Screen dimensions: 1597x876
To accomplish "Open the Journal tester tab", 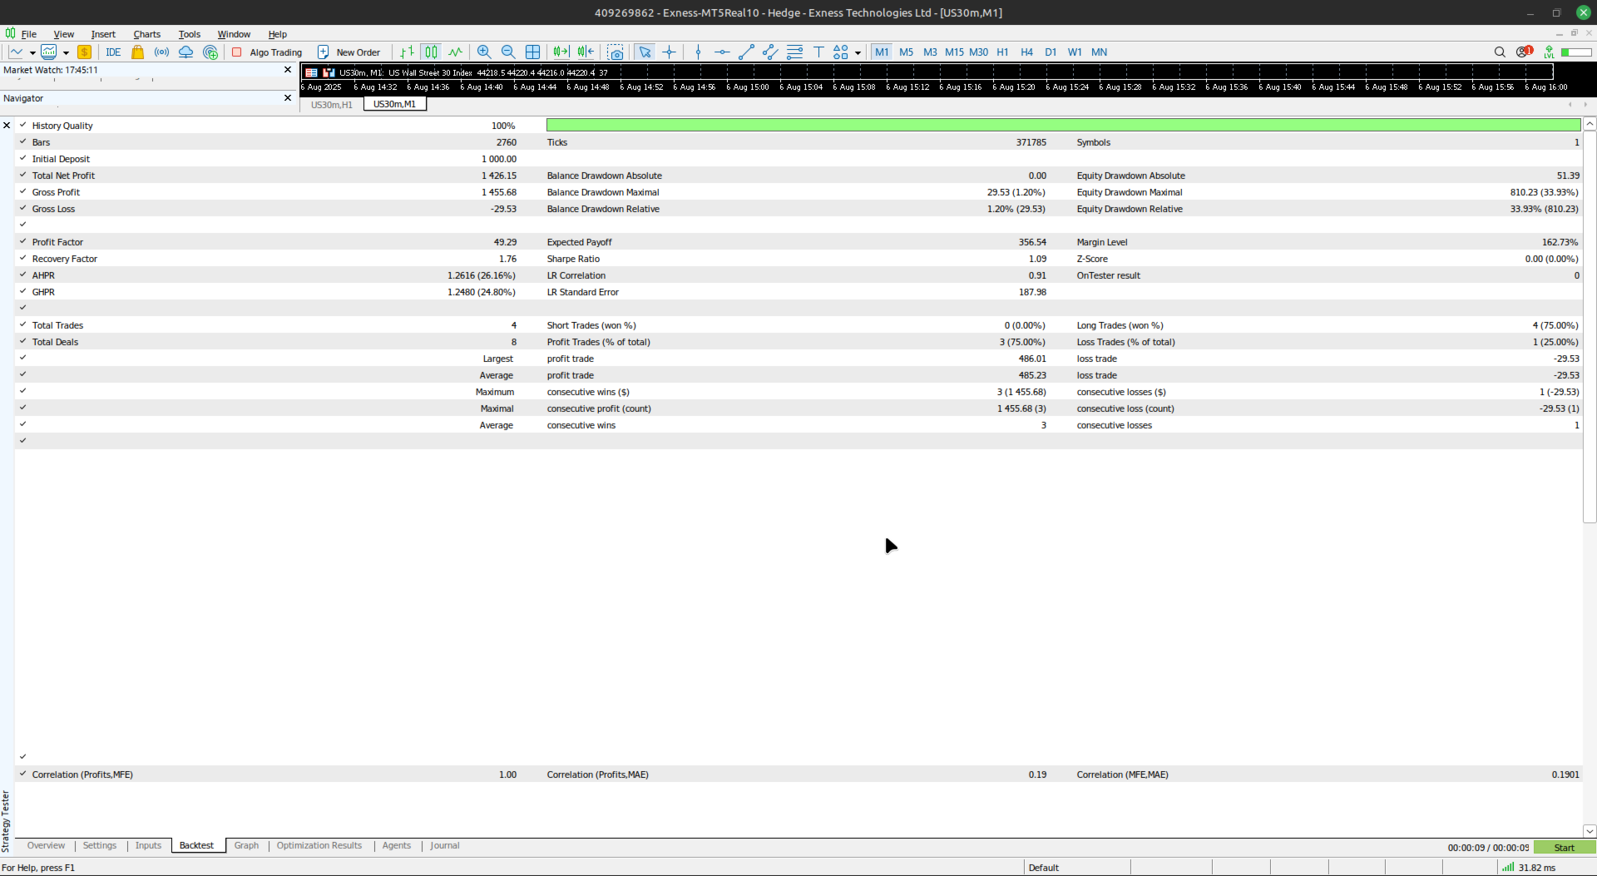I will [445, 845].
